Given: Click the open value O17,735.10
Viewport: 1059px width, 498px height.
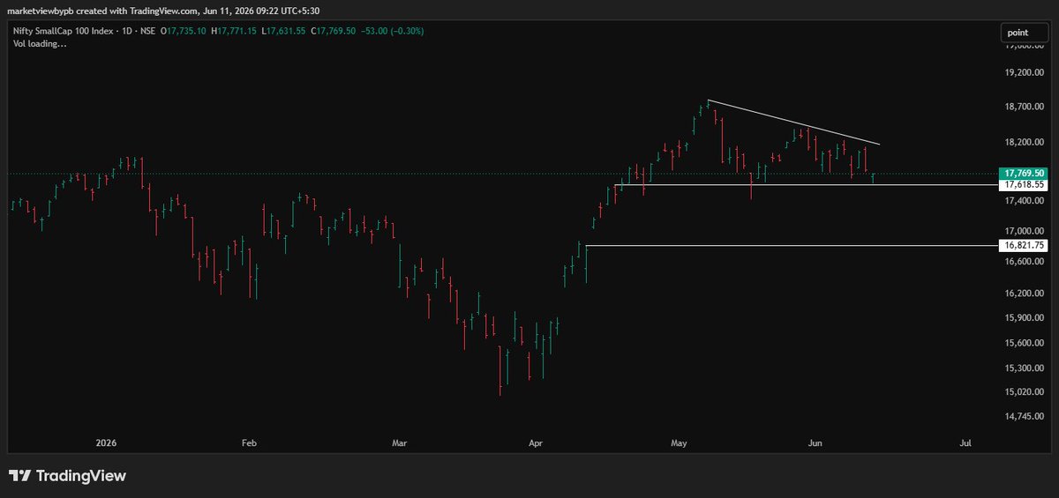Looking at the screenshot, I should coord(184,31).
